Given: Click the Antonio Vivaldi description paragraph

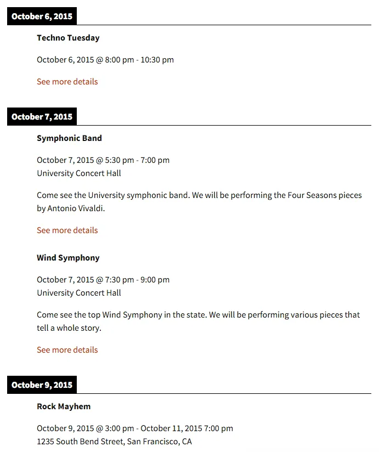Looking at the screenshot, I should 199,202.
